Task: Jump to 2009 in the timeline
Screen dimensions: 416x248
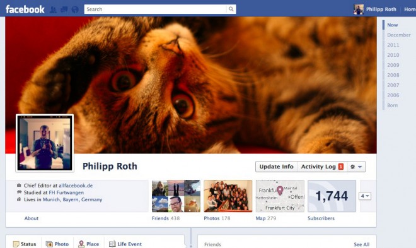Action: (x=393, y=65)
